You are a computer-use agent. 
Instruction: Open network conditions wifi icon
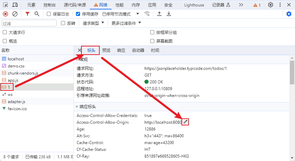[147, 14]
